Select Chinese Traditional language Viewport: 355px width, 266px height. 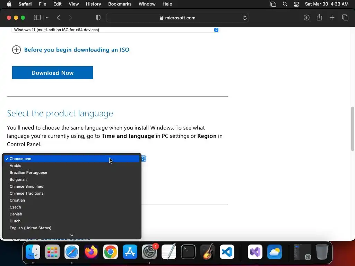pos(72,193)
